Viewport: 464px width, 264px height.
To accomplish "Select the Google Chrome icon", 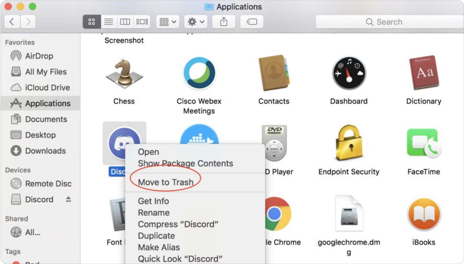I will [278, 214].
